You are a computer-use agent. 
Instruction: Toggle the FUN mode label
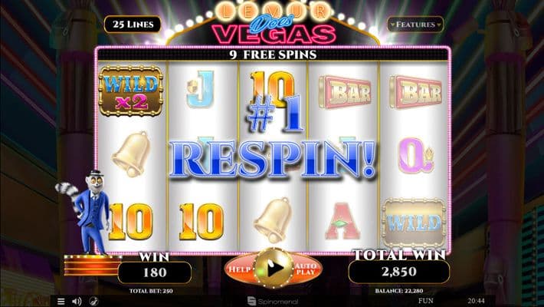[x=426, y=301]
